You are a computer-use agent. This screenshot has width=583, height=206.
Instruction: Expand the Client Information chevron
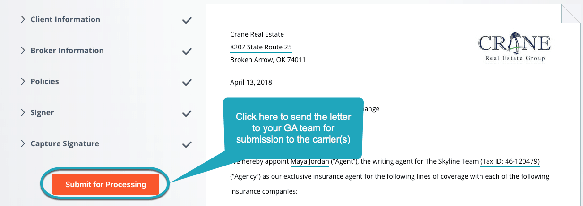(23, 20)
